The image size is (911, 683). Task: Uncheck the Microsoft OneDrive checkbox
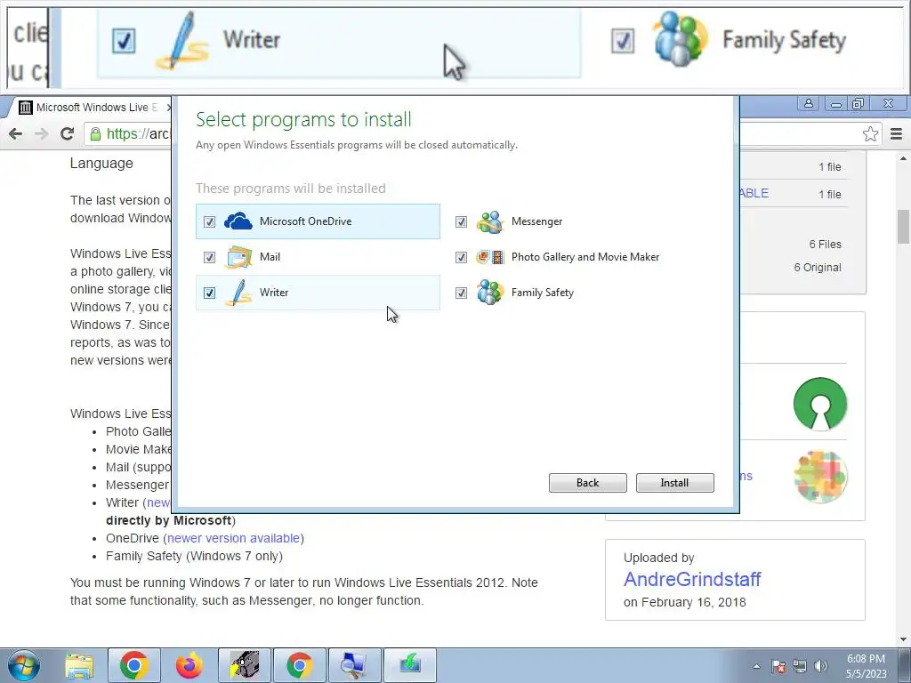209,221
